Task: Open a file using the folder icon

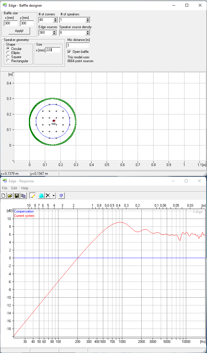Action: coord(10,196)
